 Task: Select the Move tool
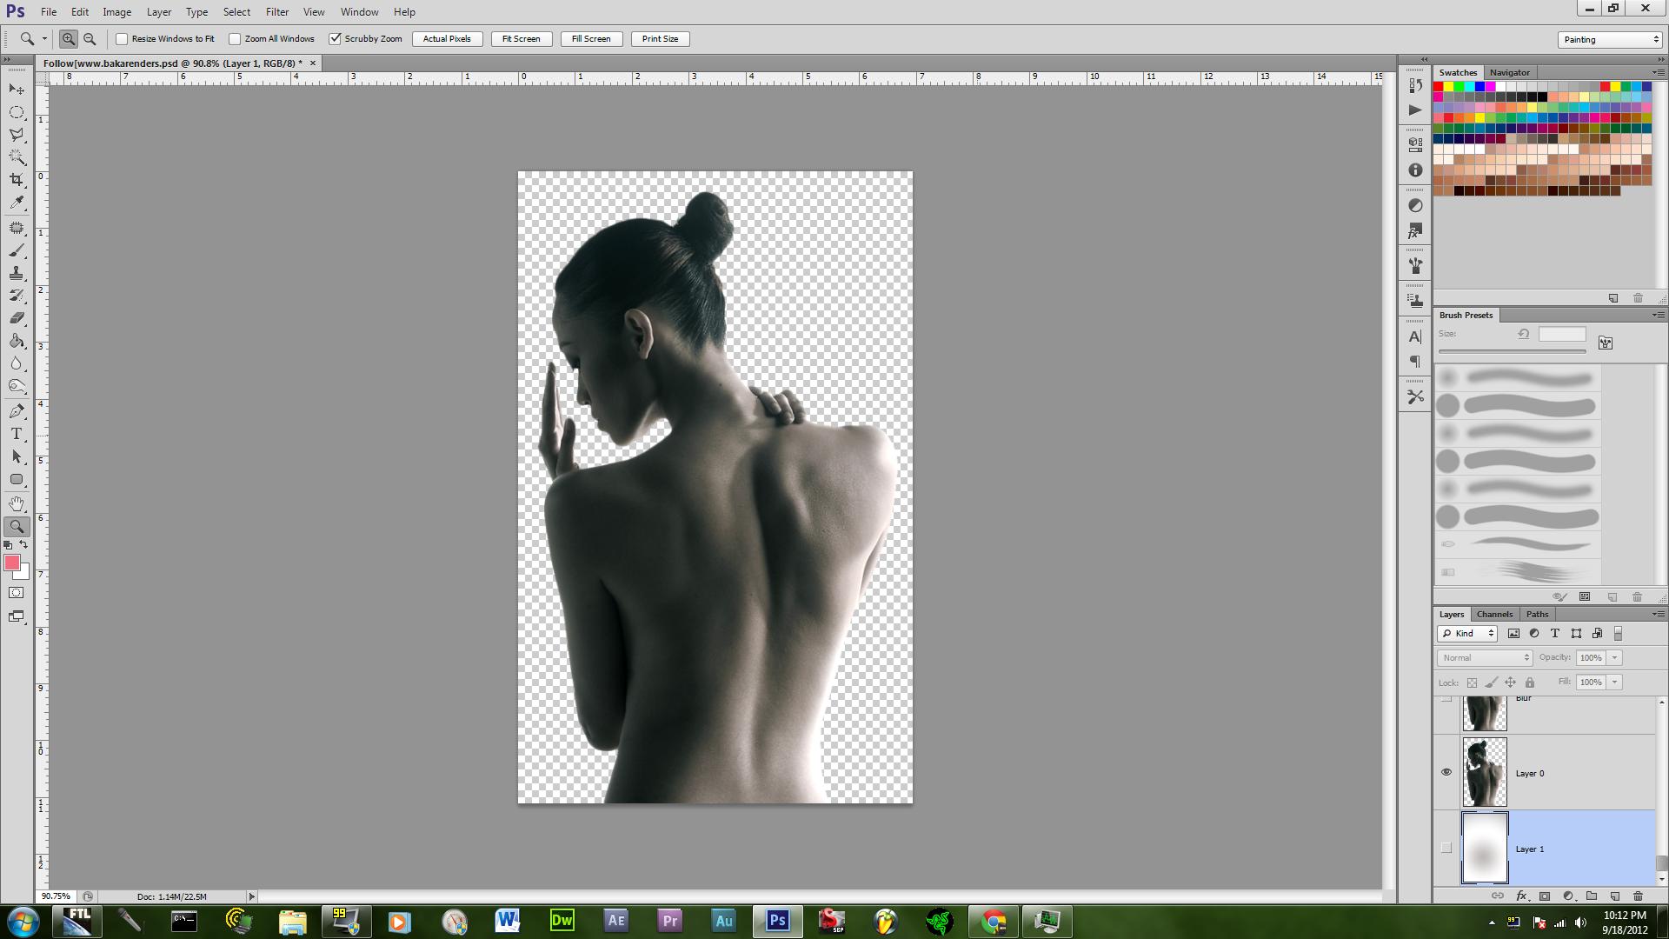17,90
